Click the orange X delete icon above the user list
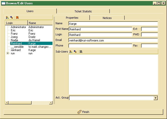Image resolution: width=167 pixels, height=119 pixels. tap(17, 18)
